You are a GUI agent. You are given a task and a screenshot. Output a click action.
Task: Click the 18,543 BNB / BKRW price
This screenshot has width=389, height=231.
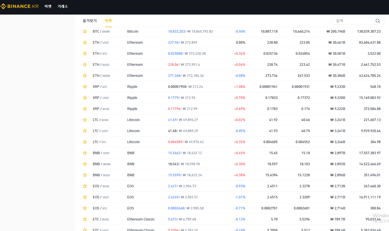pyautogui.click(x=173, y=164)
